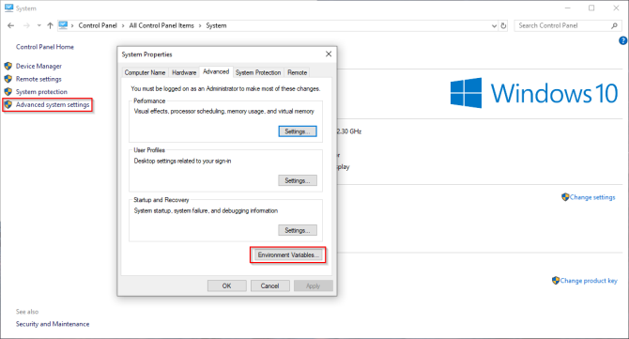The width and height of the screenshot is (629, 339).
Task: Open Device Manager link
Action: point(38,66)
